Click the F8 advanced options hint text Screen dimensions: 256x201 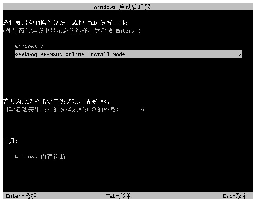pos(56,102)
